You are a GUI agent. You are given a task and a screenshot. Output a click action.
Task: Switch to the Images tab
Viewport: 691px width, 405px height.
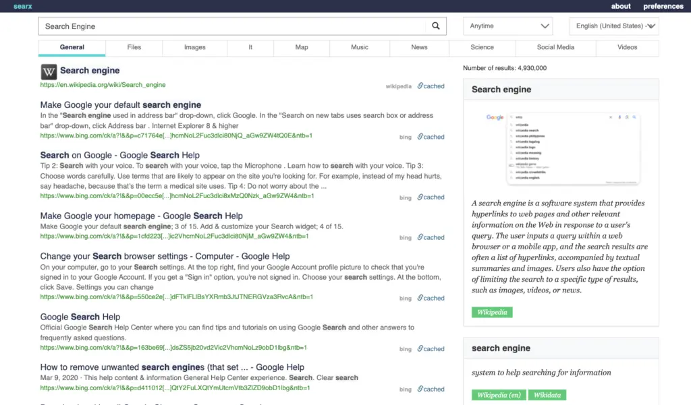tap(195, 48)
